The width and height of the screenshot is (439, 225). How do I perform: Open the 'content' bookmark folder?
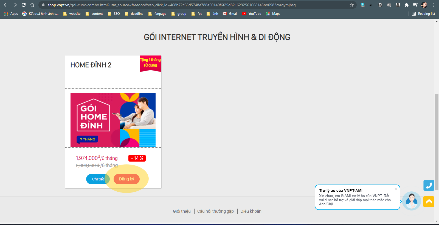coord(94,14)
